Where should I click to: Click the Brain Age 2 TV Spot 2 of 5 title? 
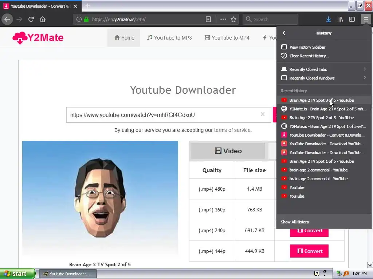point(100,264)
